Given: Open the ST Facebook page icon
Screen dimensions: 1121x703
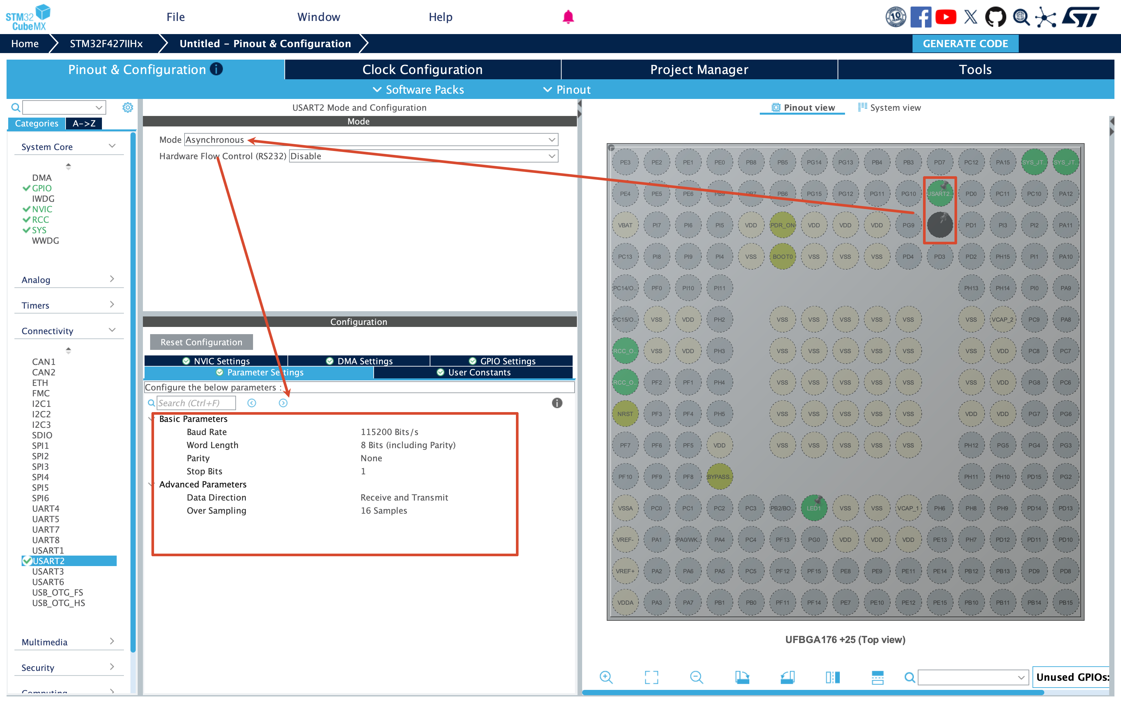Looking at the screenshot, I should (920, 17).
